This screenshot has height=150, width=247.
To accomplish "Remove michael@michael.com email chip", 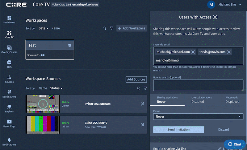I will coord(193,52).
